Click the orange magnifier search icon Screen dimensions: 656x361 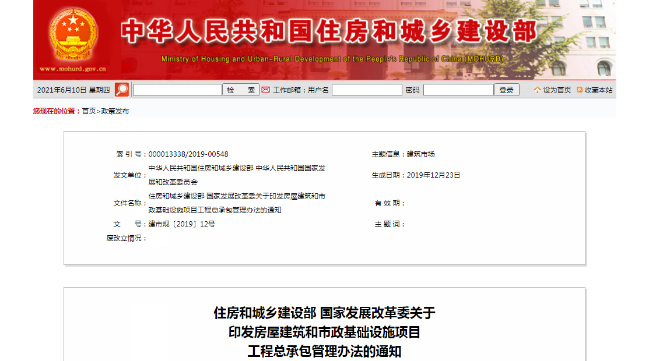pyautogui.click(x=122, y=90)
